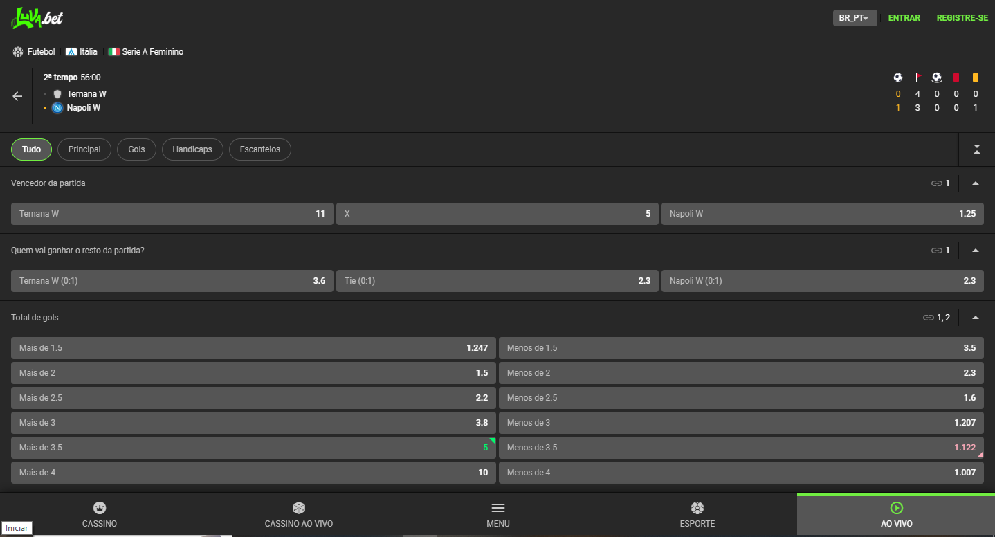Screen dimensions: 995x537
Task: Click the Serie A Feminino flag icon
Action: tap(114, 52)
